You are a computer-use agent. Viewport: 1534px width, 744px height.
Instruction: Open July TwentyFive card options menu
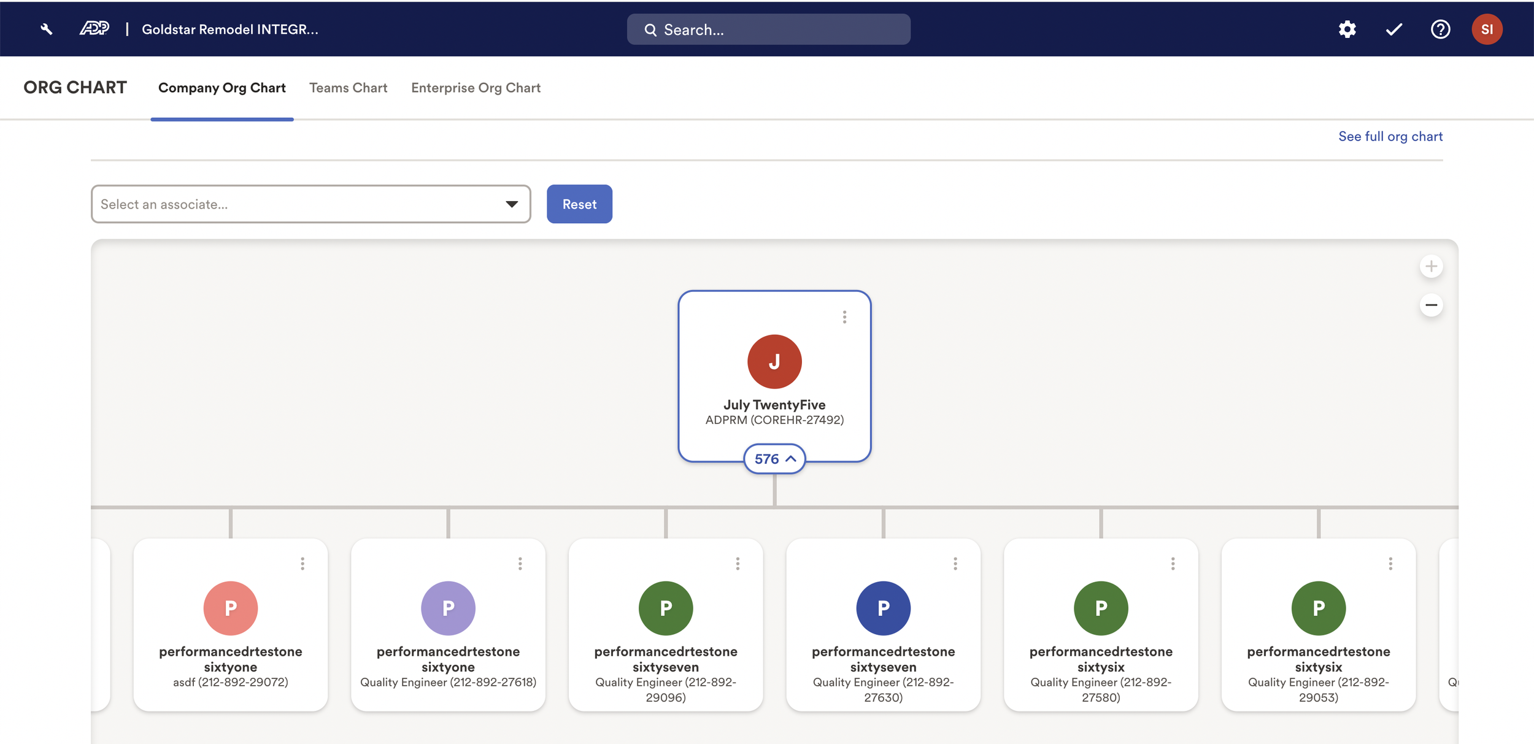[x=844, y=316]
